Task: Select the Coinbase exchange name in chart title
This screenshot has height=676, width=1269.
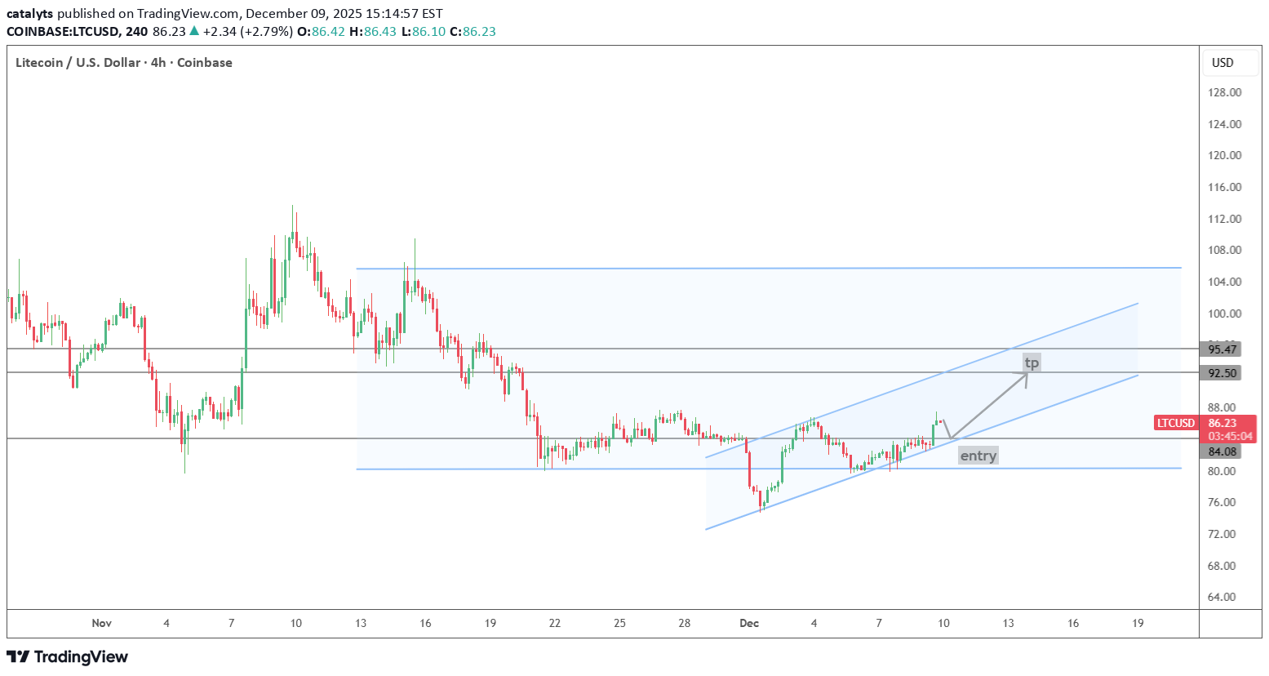Action: coord(204,62)
